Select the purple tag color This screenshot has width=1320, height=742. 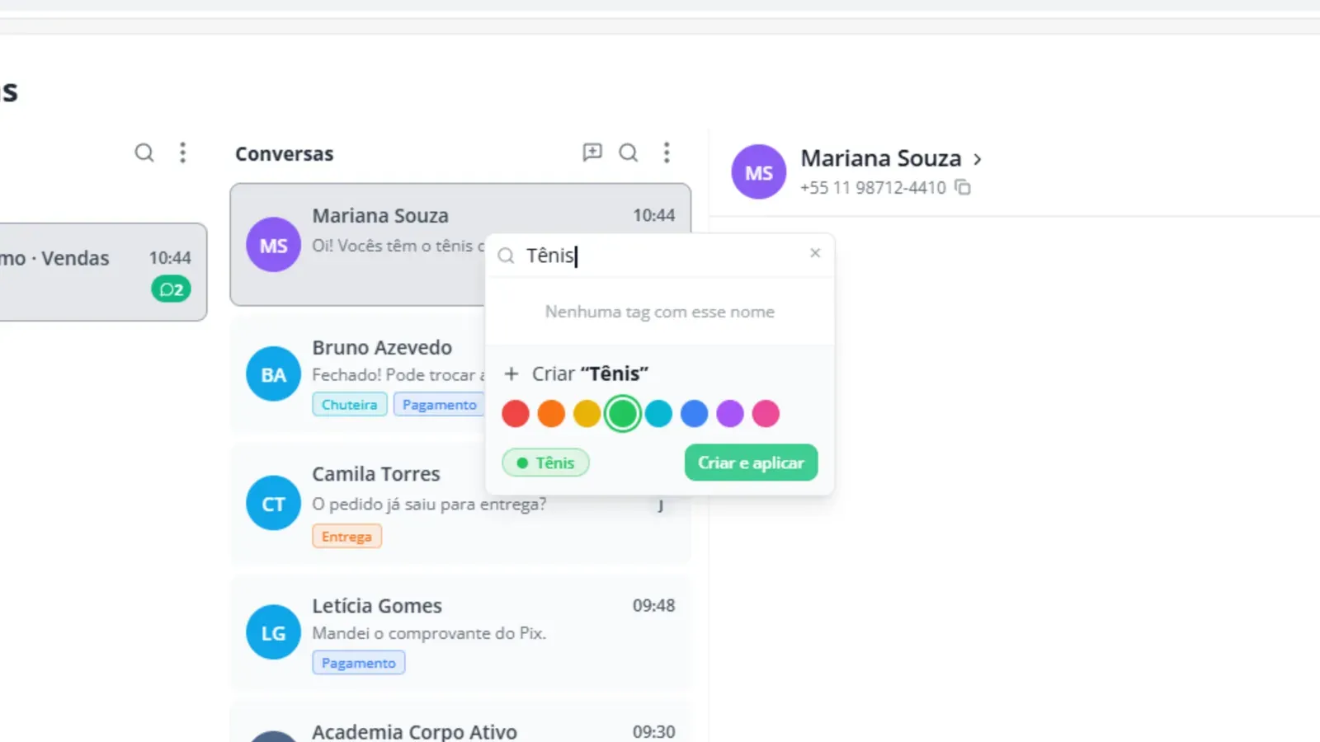click(730, 413)
